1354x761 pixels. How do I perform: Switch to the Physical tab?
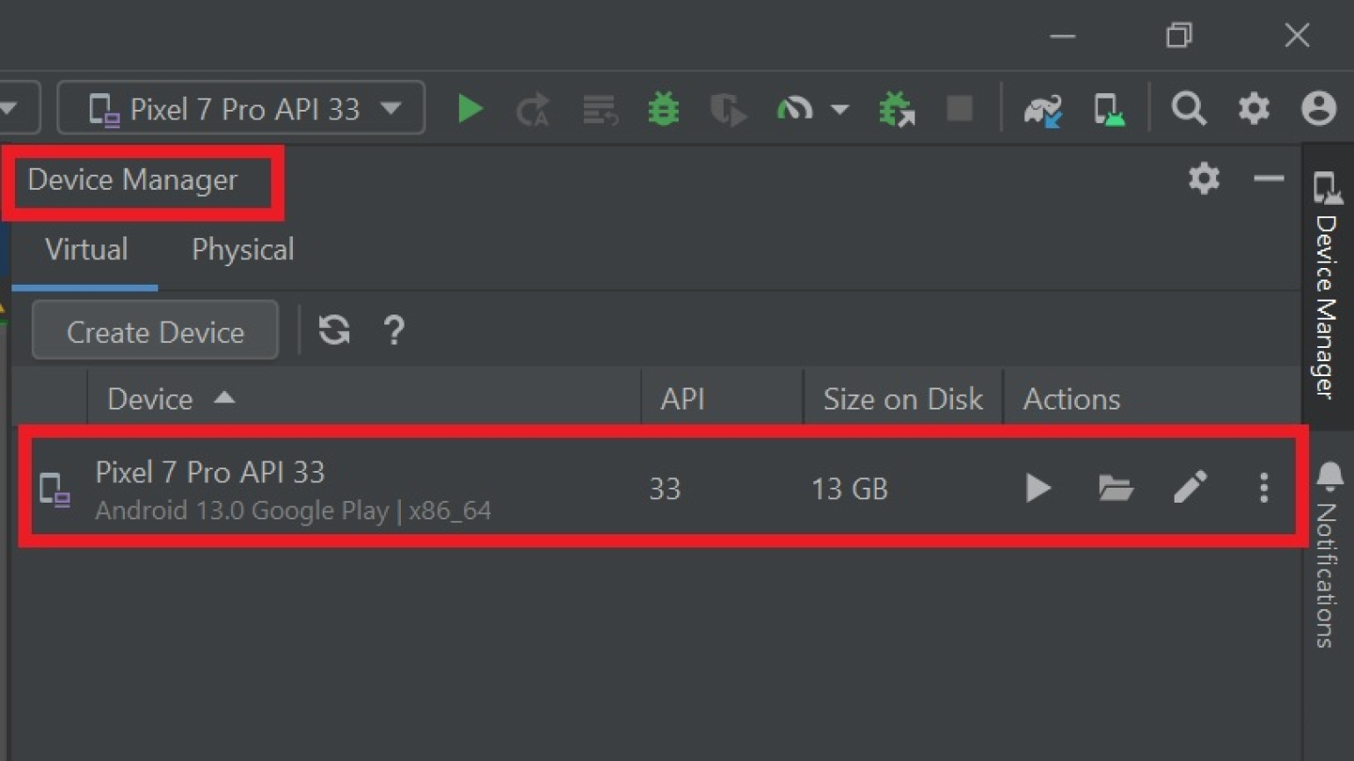coord(243,250)
